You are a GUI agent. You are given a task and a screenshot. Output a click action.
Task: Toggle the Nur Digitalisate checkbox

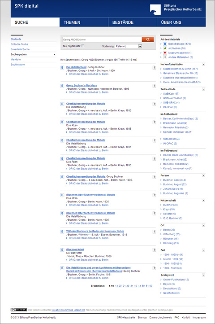(83, 46)
